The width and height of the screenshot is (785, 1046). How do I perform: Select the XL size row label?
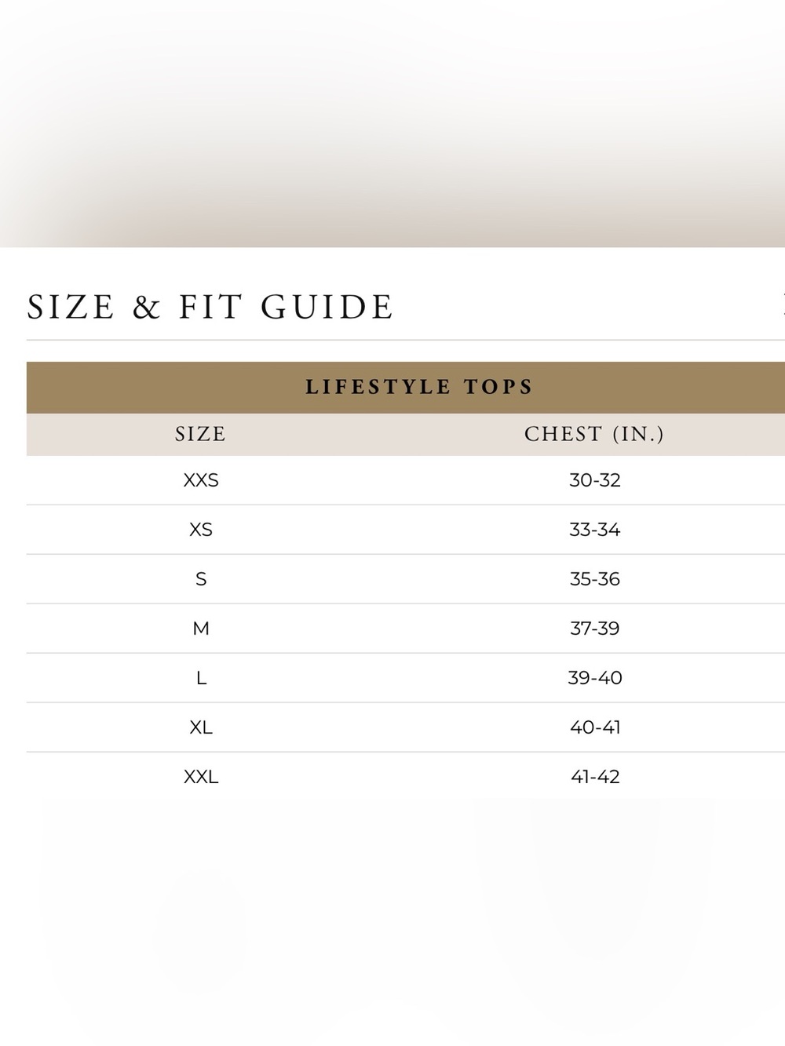(201, 727)
